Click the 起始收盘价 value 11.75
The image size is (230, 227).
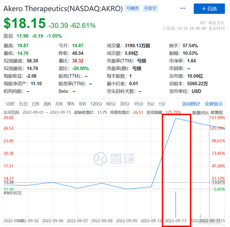point(102,113)
